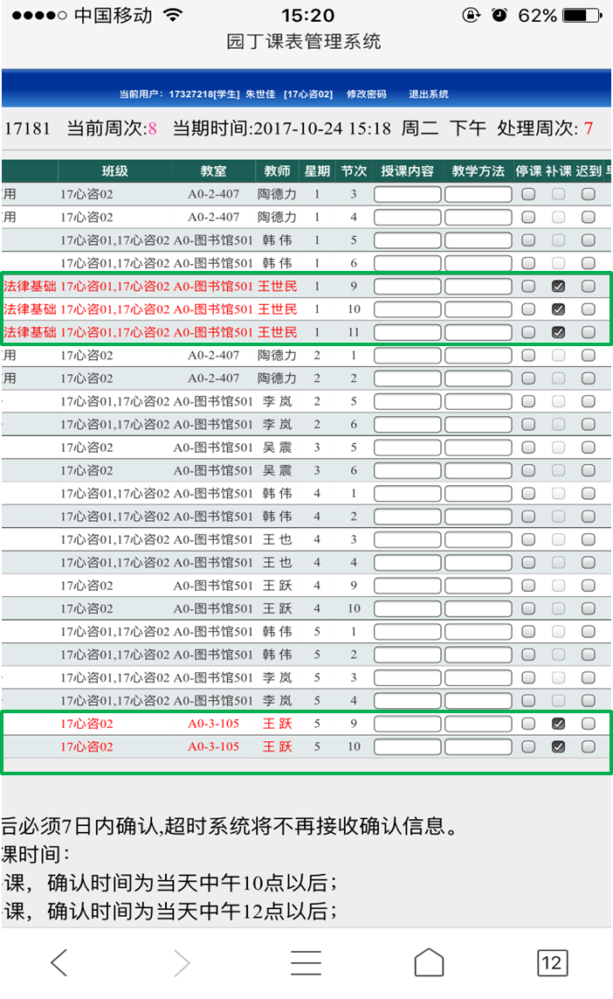
Task: Tap the 园丁课表管理系统 page title
Action: pyautogui.click(x=303, y=42)
